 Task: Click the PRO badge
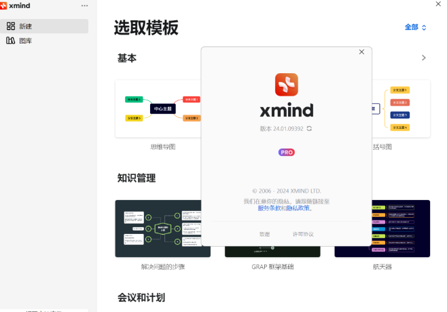287,153
